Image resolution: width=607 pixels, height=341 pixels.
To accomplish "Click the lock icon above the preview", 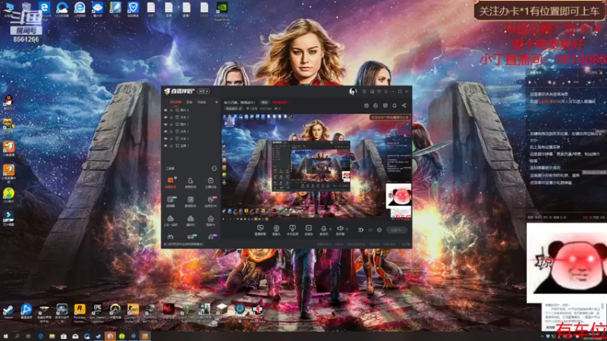I will [x=376, y=105].
